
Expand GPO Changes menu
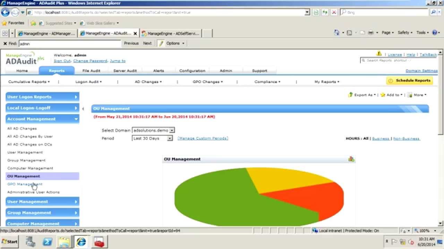208,82
